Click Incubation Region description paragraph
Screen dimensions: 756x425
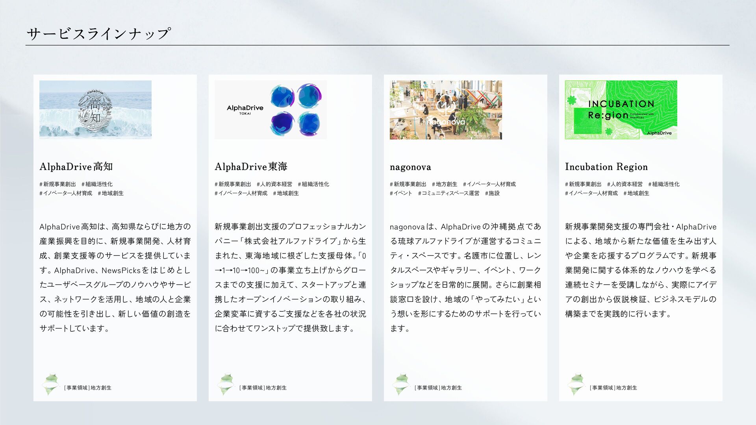tap(641, 270)
